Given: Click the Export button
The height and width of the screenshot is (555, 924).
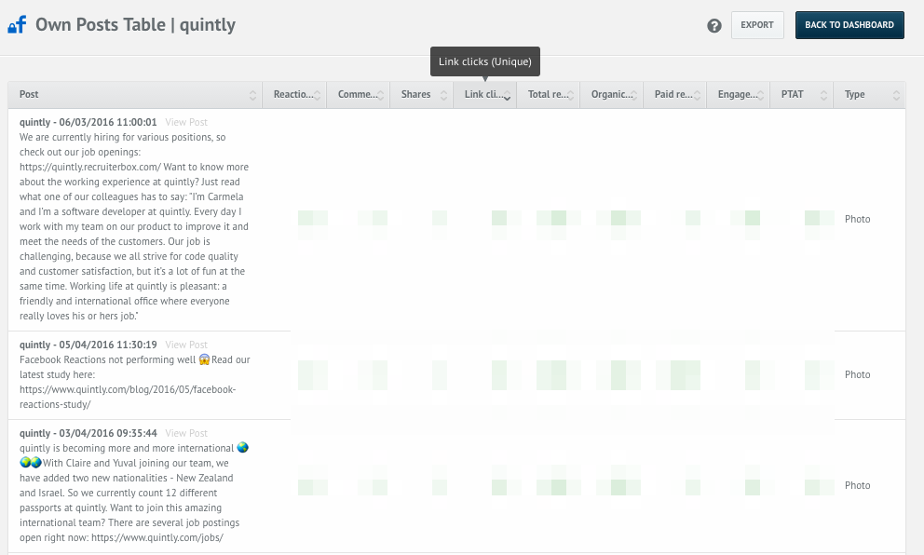Looking at the screenshot, I should coord(757,25).
